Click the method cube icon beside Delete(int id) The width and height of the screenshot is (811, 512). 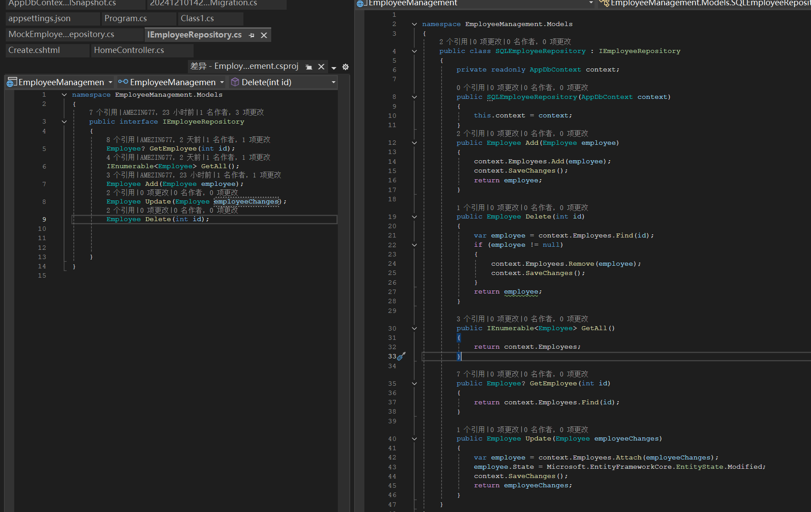pyautogui.click(x=235, y=82)
